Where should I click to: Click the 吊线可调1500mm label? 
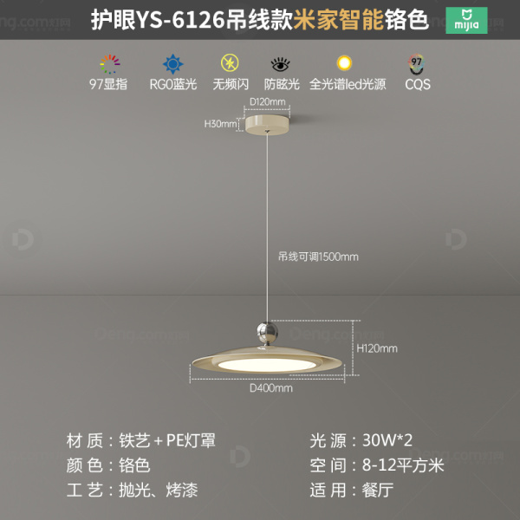point(318,257)
